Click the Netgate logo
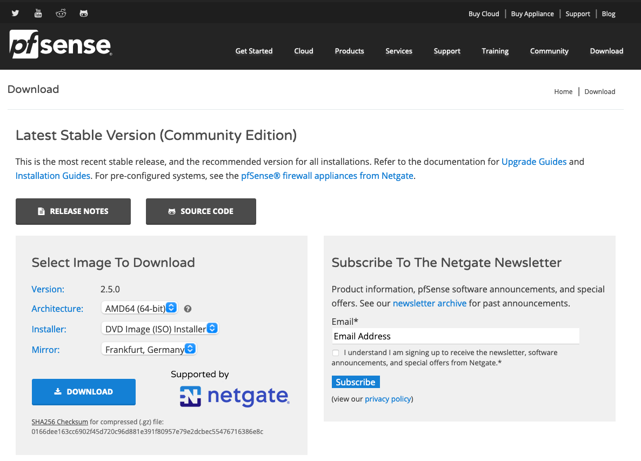This screenshot has height=461, width=641. pyautogui.click(x=235, y=396)
